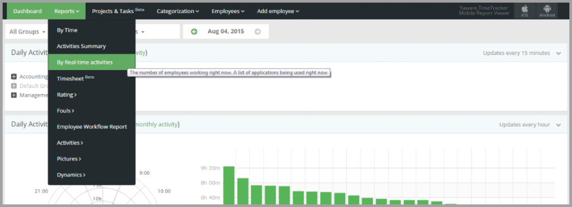The height and width of the screenshot is (207, 572).
Task: Open the Dashboard tab
Action: click(27, 11)
